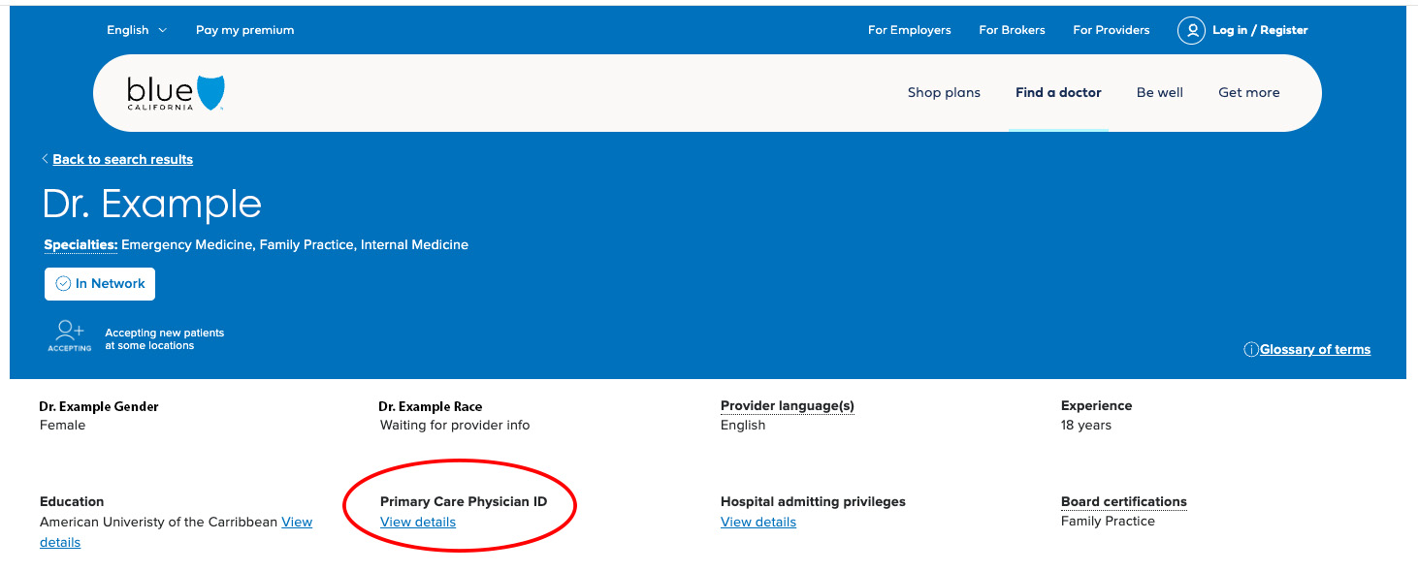
Task: Open the English language dropdown
Action: pyautogui.click(x=137, y=30)
